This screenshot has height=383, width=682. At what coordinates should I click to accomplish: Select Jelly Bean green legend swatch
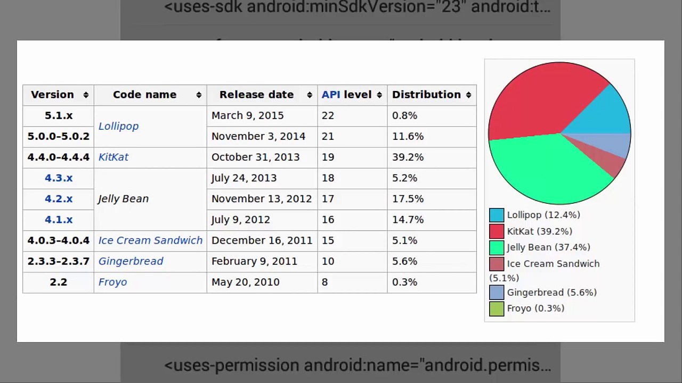click(x=497, y=247)
